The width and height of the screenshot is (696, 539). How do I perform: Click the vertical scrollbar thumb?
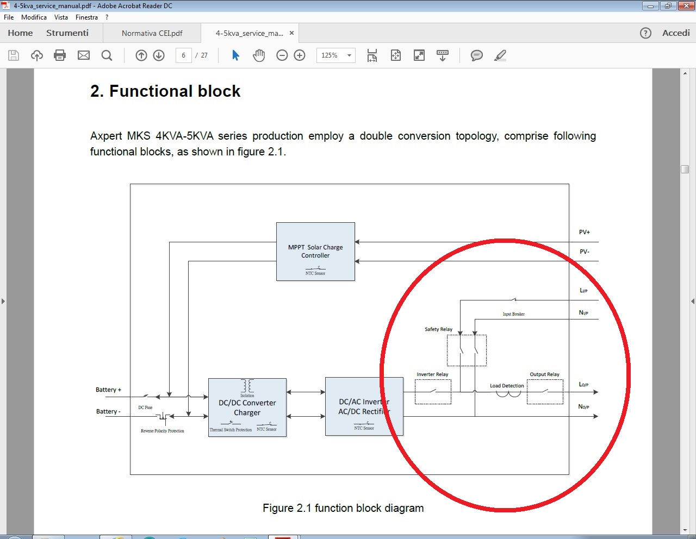685,169
